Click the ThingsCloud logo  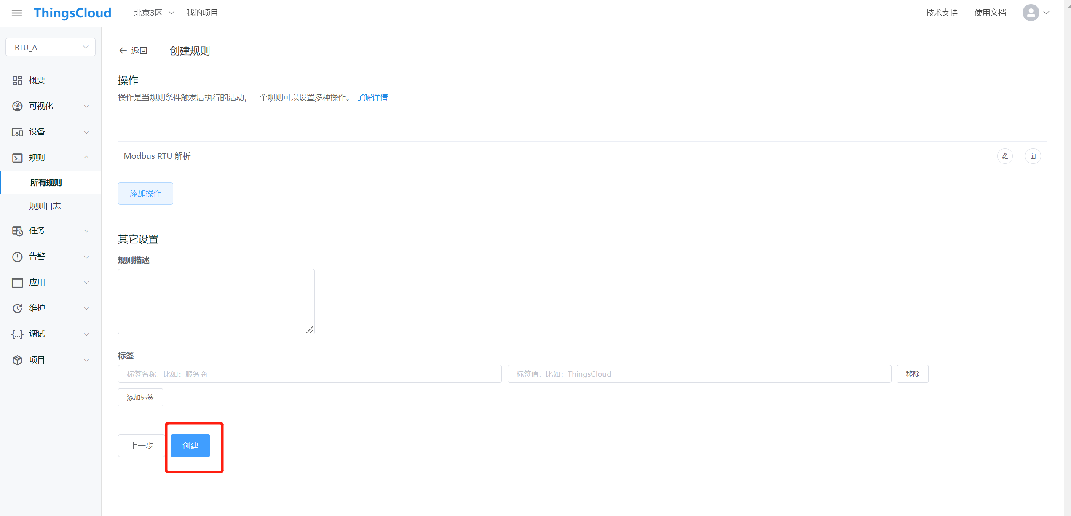[x=72, y=13]
